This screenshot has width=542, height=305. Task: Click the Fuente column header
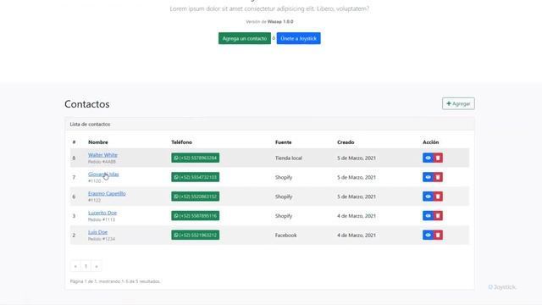coord(284,142)
